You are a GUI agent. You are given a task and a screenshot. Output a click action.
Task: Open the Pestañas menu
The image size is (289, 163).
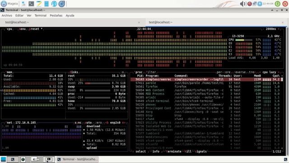tap(56, 15)
